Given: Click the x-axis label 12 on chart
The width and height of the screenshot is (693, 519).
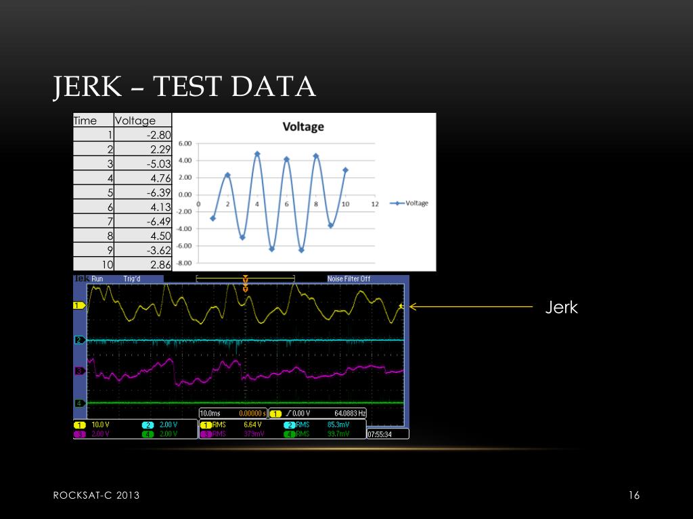Looking at the screenshot, I should point(375,204).
